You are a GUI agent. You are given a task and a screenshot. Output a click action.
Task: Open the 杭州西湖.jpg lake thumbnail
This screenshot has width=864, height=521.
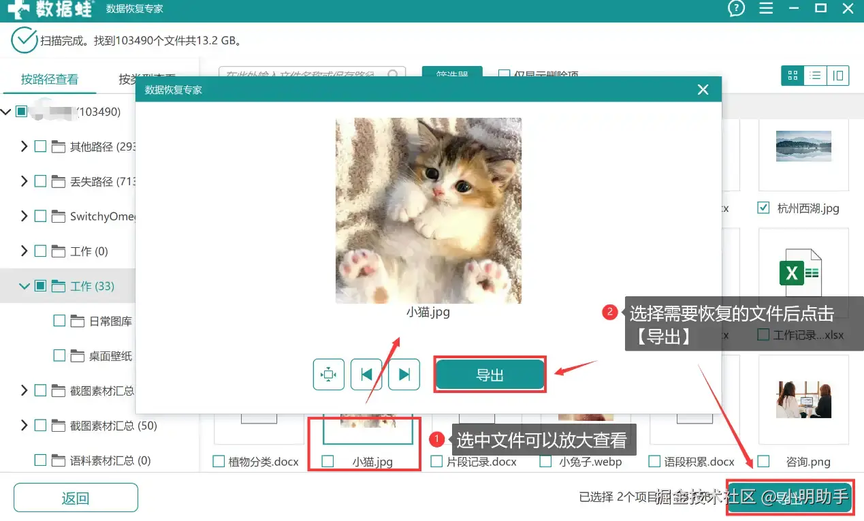click(803, 146)
